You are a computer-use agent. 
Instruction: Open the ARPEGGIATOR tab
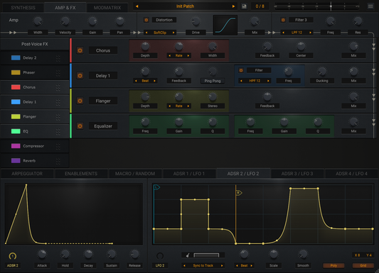[27, 174]
